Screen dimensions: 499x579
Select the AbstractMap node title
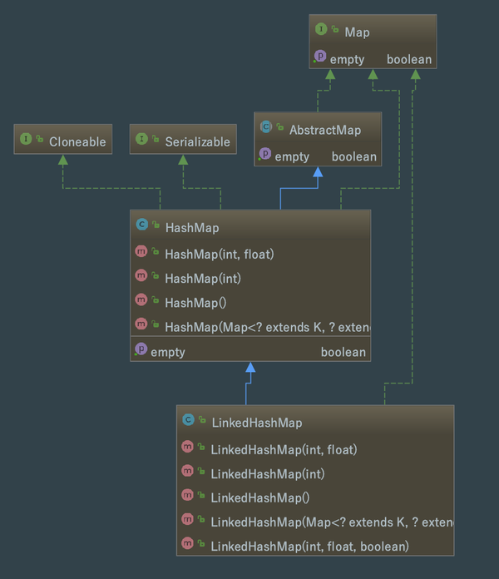click(x=325, y=130)
